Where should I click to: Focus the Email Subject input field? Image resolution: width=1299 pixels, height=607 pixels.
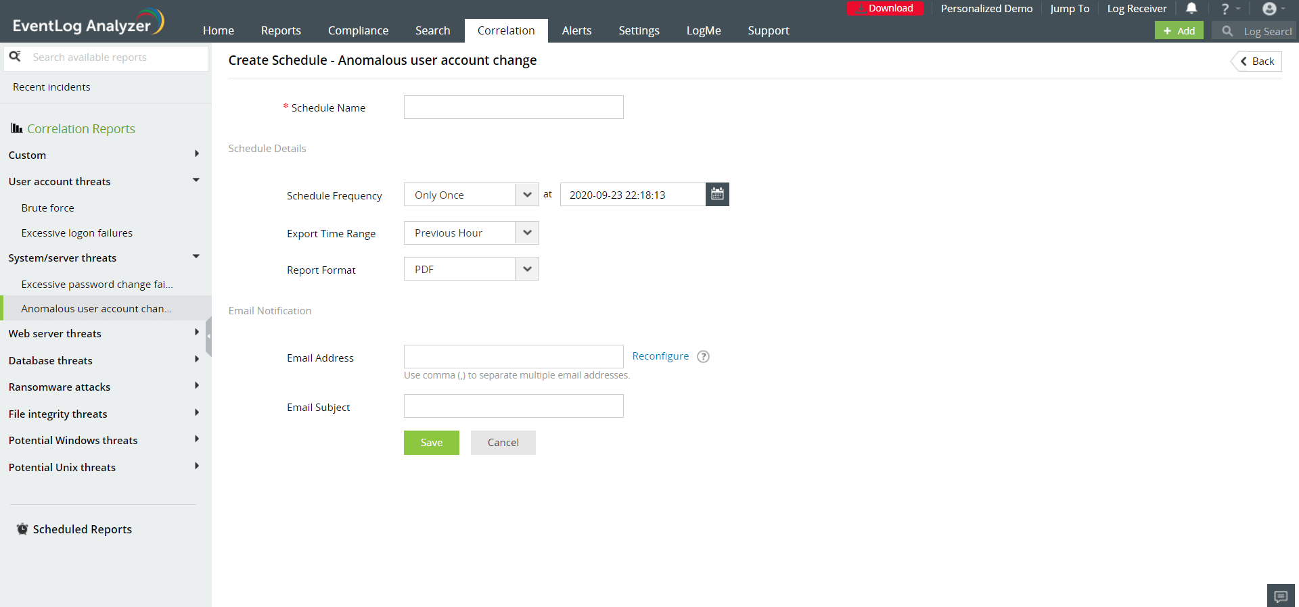[x=514, y=406]
